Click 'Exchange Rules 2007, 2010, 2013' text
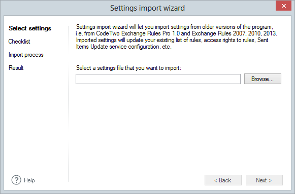Image resolution: width=295 pixels, height=194 pixels. pyautogui.click(x=234, y=33)
